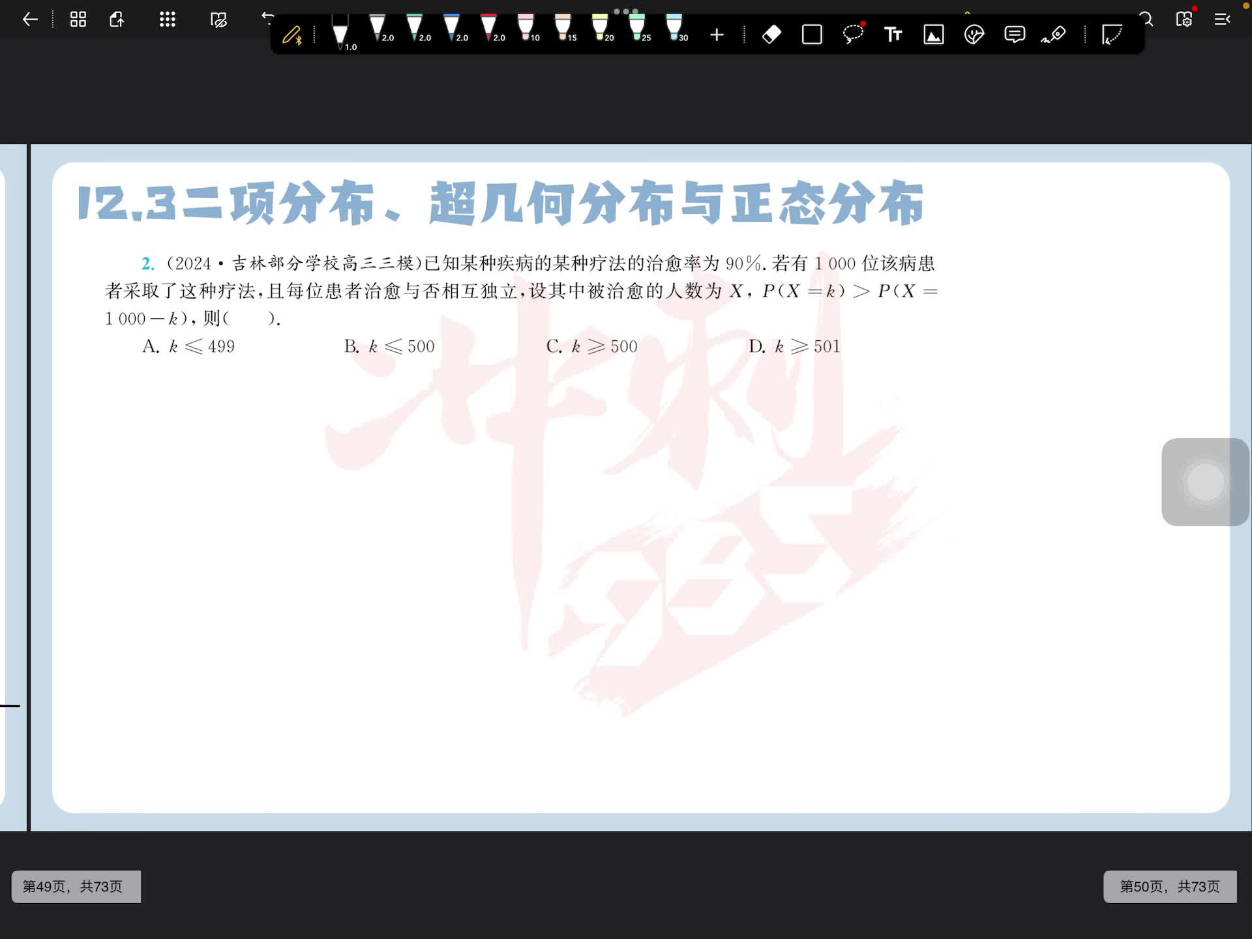
Task: Select the shape rectangle tool
Action: 812,35
